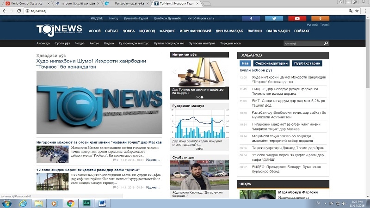
Task: Close the Parstoday tab
Action: pyautogui.click(x=148, y=4)
